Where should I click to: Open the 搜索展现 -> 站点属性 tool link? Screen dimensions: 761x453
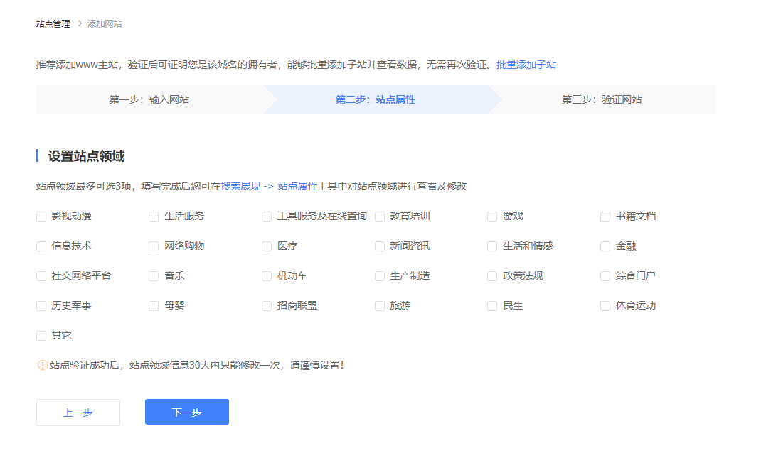(x=269, y=186)
